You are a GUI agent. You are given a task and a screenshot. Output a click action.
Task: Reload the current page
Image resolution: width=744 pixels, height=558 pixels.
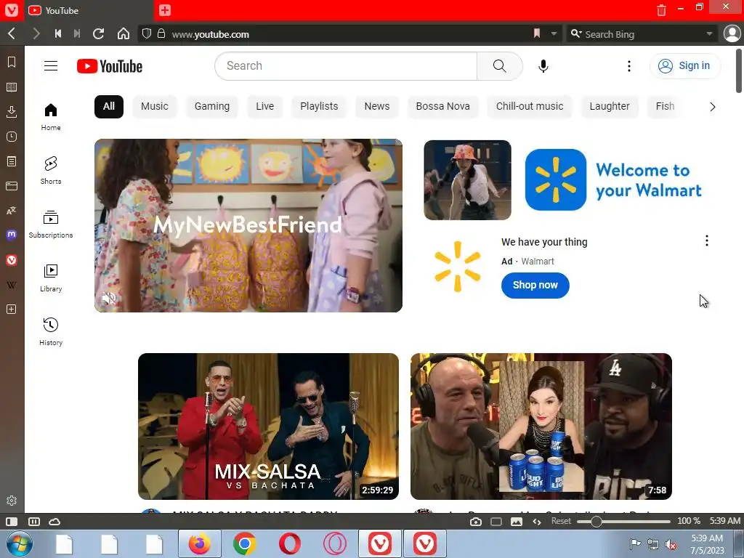[x=98, y=33]
